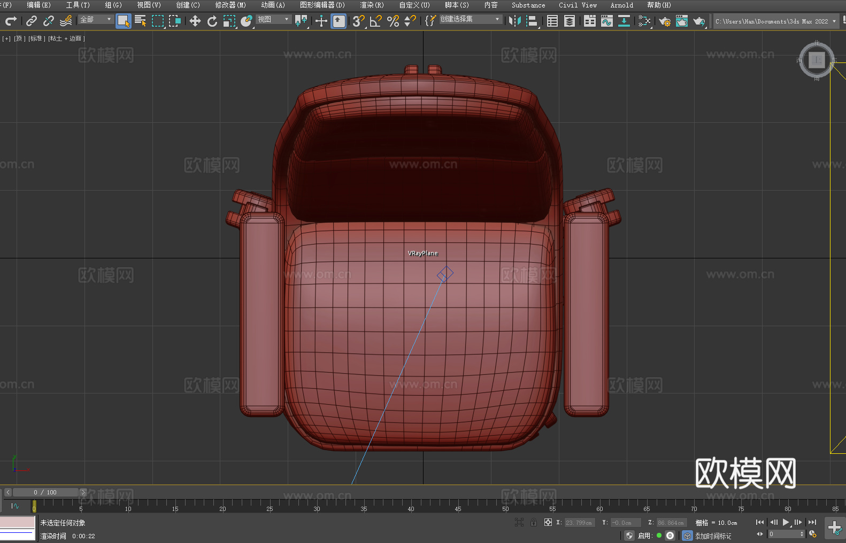Image resolution: width=846 pixels, height=543 pixels.
Task: Select the Link objects chain icon
Action: tap(32, 21)
